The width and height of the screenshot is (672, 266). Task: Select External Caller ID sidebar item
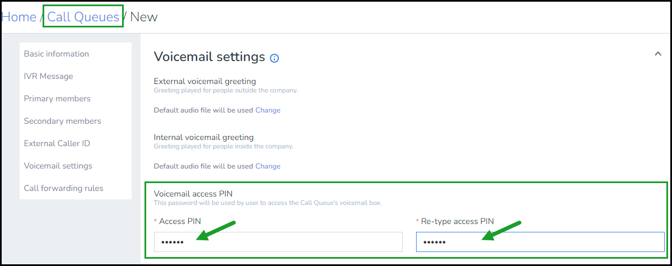[x=57, y=143]
